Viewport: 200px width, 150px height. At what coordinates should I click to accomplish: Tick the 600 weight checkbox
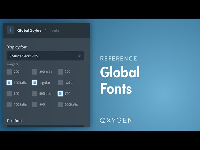pyautogui.click(x=9, y=94)
